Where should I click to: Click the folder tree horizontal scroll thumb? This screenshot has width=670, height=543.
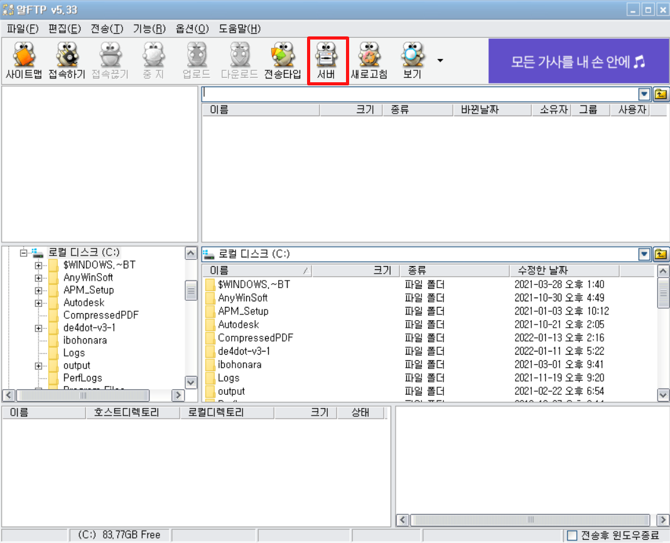[83, 395]
